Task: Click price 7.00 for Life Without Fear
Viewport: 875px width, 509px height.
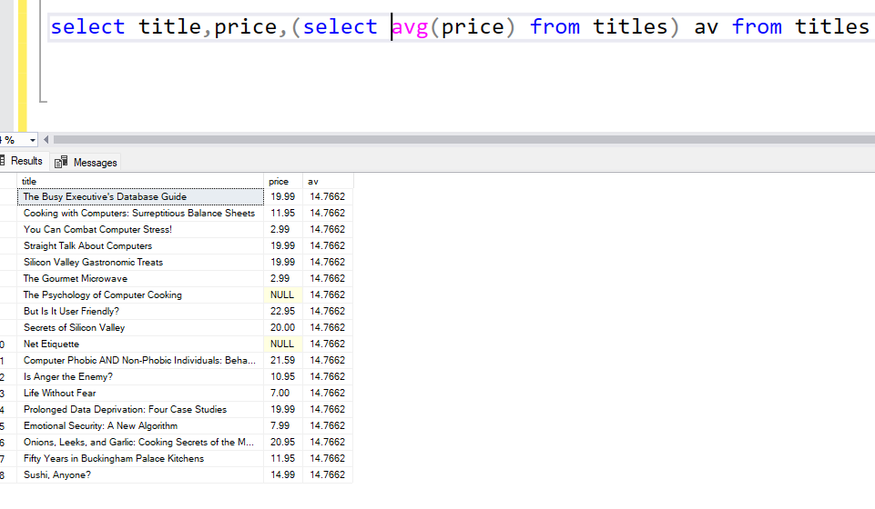Action: tap(283, 394)
